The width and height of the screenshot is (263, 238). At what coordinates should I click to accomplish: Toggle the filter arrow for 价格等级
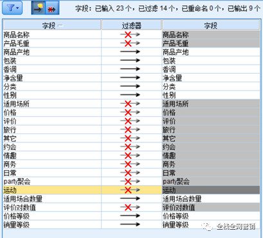(x=130, y=216)
